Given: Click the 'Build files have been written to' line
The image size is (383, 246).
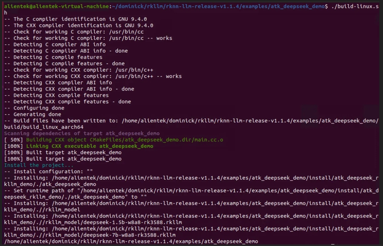Looking at the screenshot, I should point(191,121).
